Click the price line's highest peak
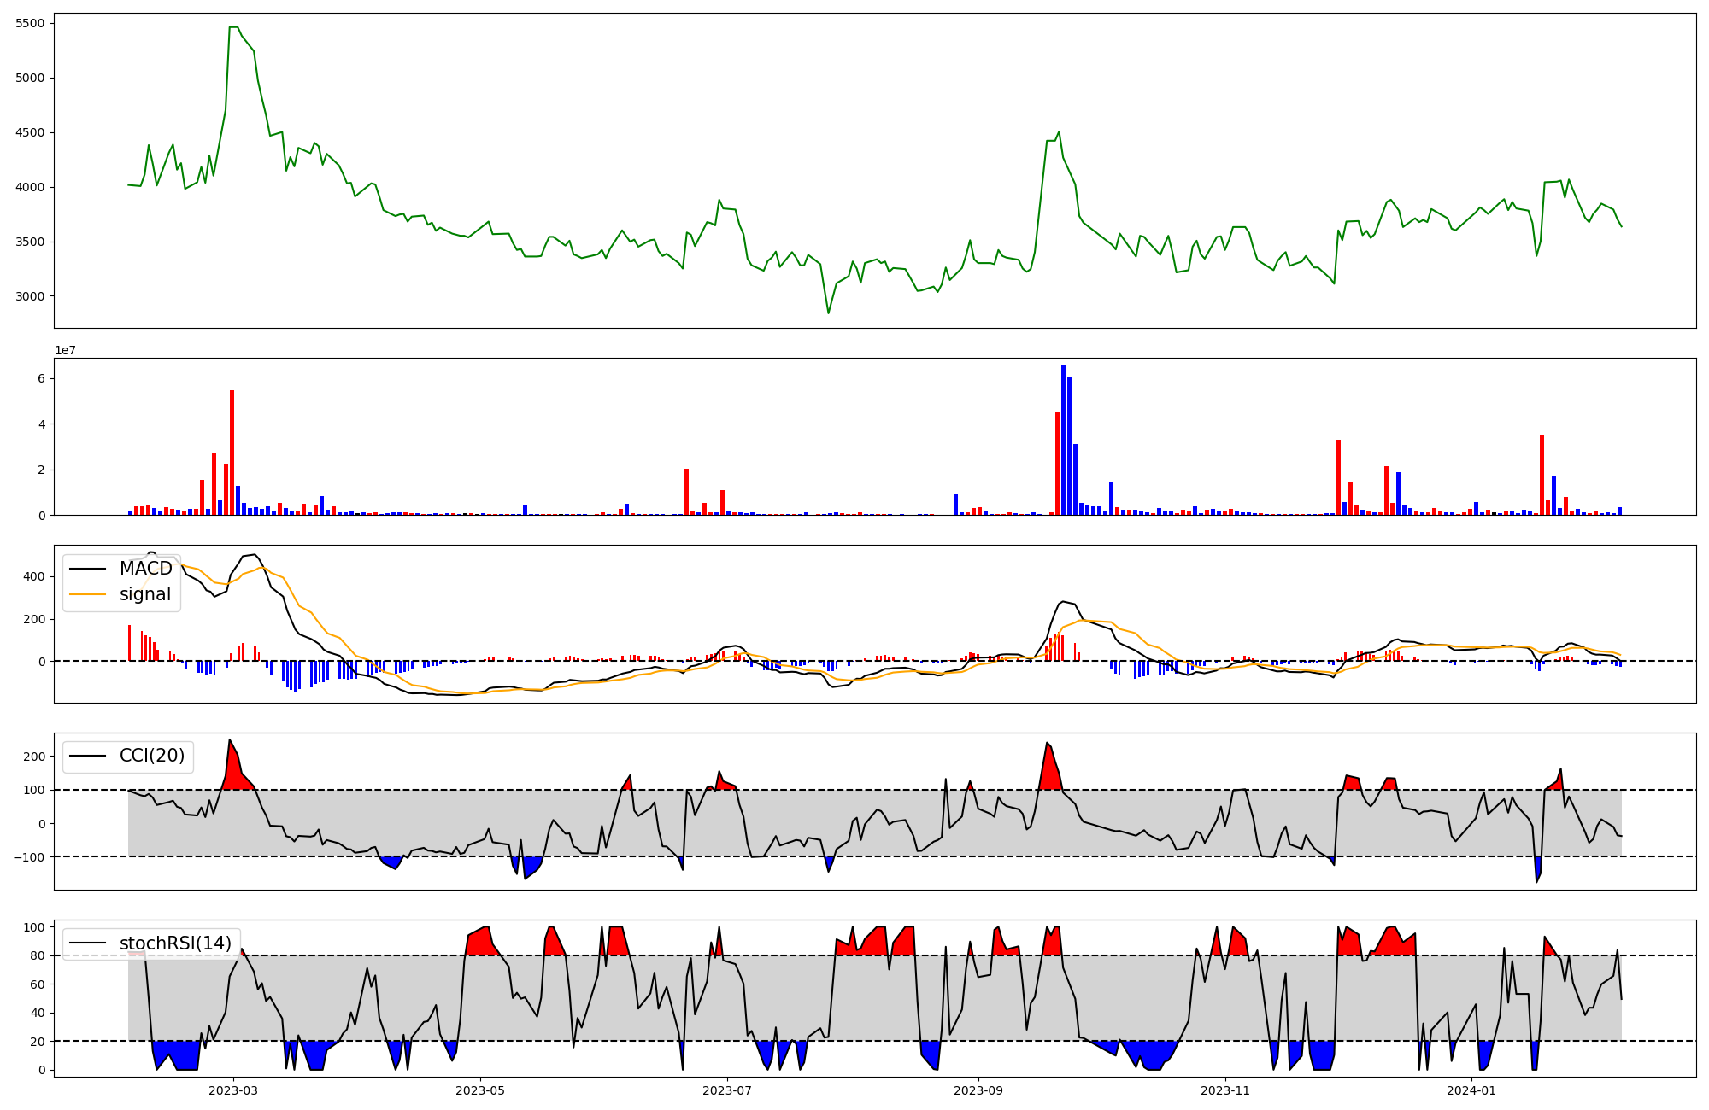This screenshot has width=1709, height=1110. tap(233, 27)
